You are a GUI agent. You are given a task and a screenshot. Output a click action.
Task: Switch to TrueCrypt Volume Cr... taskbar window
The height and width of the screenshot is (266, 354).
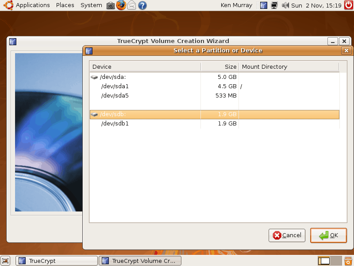(x=140, y=261)
